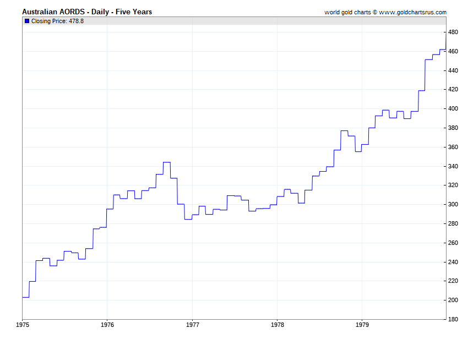Click the 260 value on the y-axis

click(453, 243)
